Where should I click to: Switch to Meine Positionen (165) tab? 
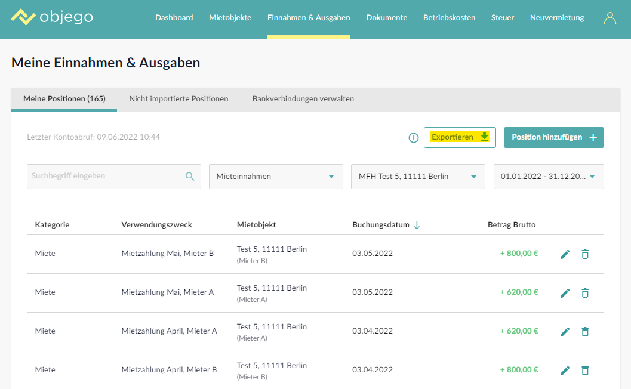[64, 99]
